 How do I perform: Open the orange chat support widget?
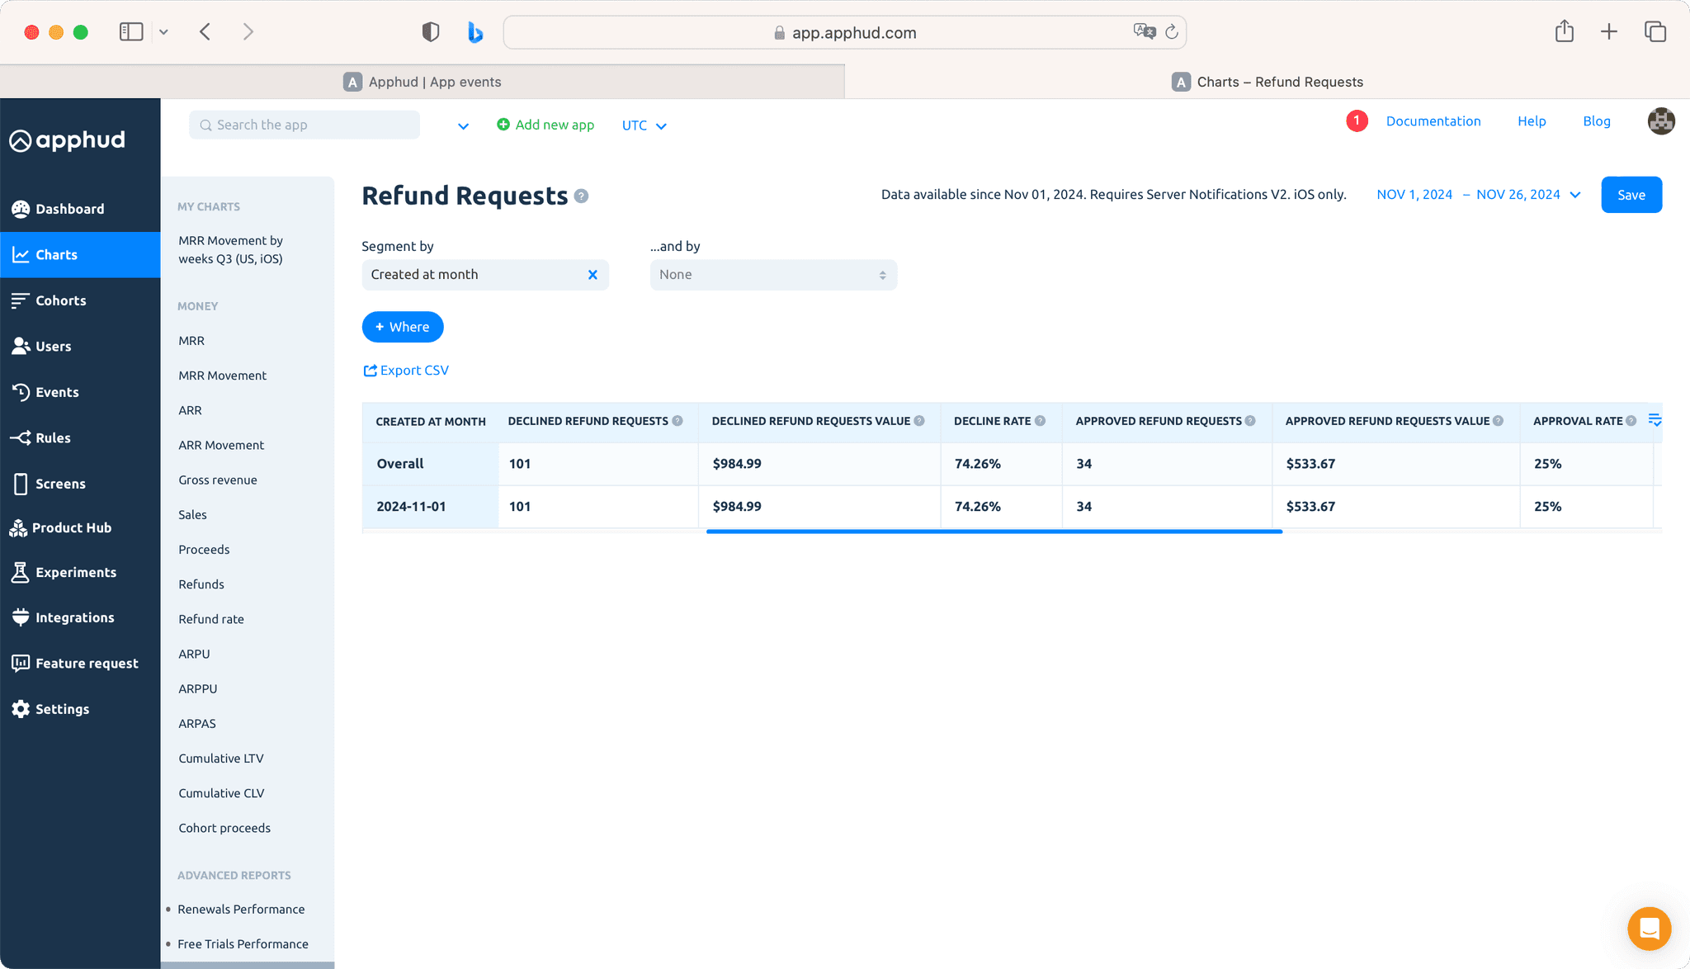click(x=1649, y=929)
